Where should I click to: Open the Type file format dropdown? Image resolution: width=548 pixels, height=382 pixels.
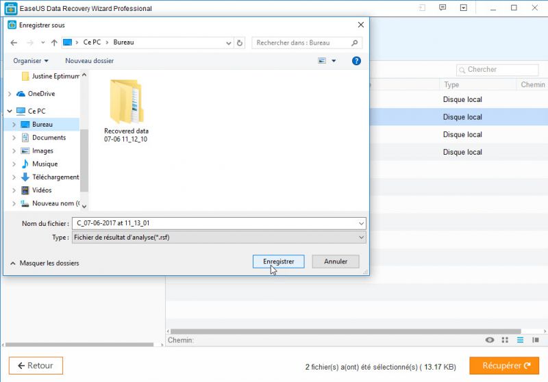[219, 238]
